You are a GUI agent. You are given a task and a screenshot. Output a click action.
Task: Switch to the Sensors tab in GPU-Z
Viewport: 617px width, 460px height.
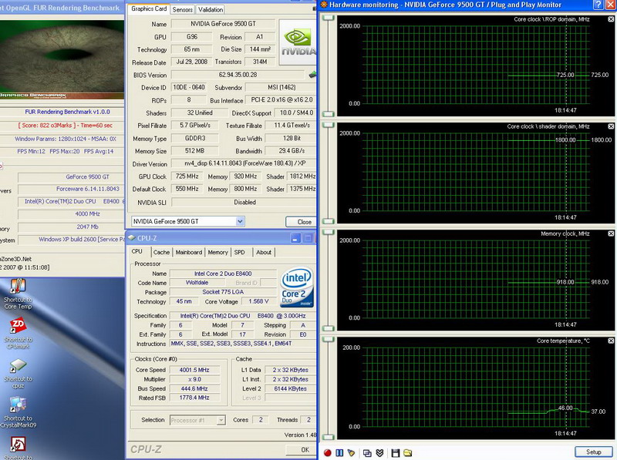pyautogui.click(x=183, y=9)
